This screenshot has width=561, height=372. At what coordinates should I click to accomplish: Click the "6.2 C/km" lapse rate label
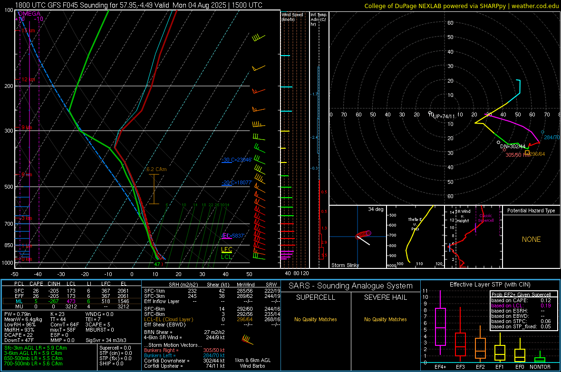(x=156, y=169)
